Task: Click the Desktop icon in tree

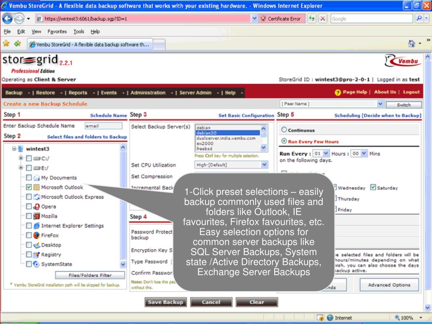Action: coord(36,245)
